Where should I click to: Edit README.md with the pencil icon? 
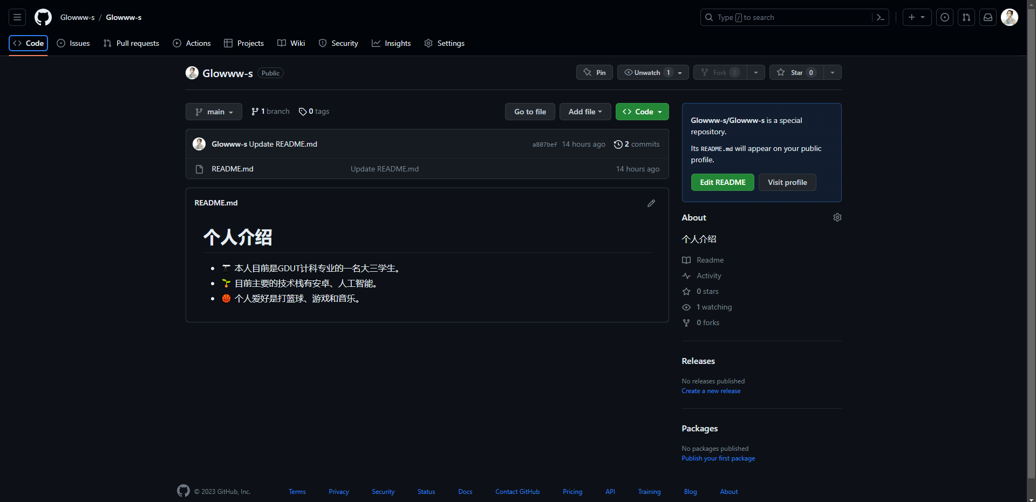tap(651, 203)
